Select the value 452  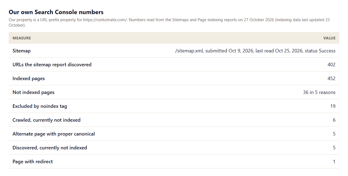click(x=331, y=78)
